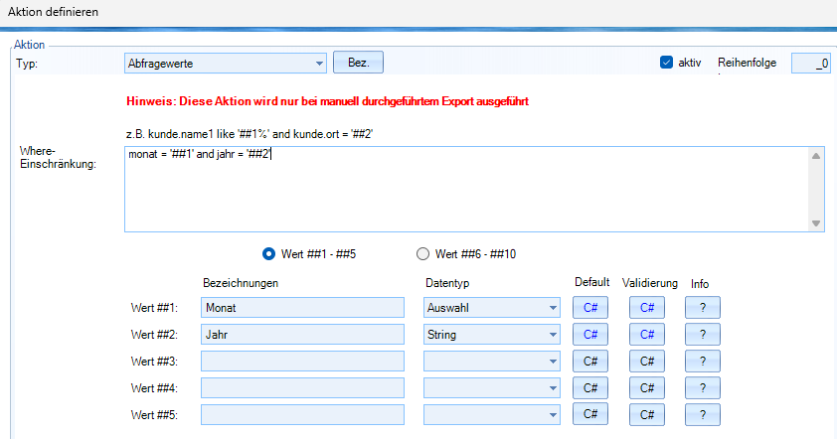Open the Typ dropdown showing Abfragewerte
Viewport: 837px width, 439px height.
click(x=226, y=63)
